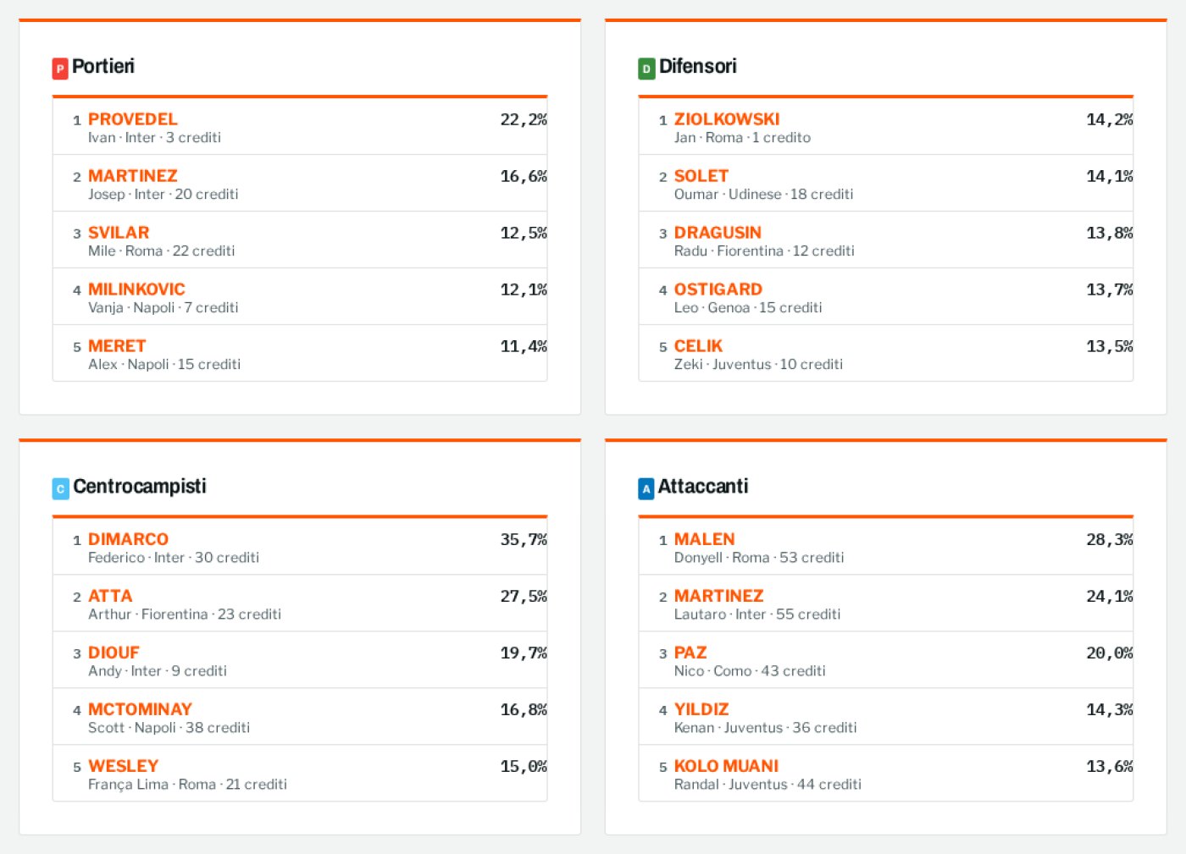Select the YILDIZ player link
Screen dimensions: 1186x854
[x=701, y=709]
